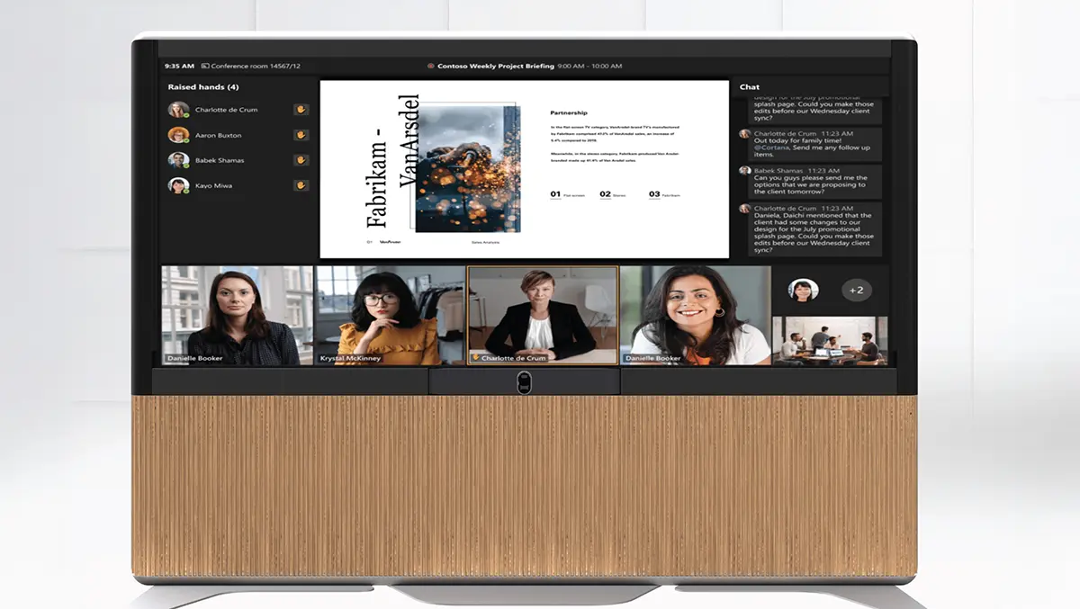The width and height of the screenshot is (1080, 609).
Task: Click the conference room display icon in top bar
Action: pyautogui.click(x=205, y=66)
